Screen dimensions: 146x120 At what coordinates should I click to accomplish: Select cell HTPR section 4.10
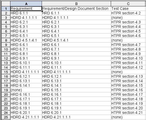(128, 58)
